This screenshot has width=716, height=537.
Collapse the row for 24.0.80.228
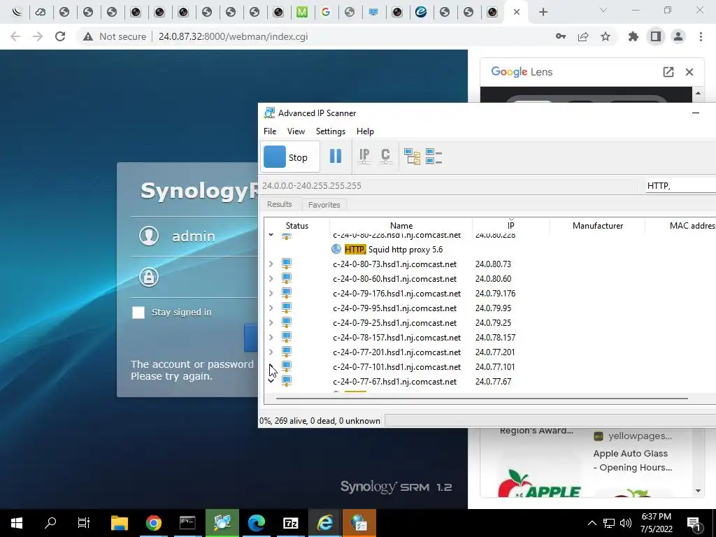[271, 235]
